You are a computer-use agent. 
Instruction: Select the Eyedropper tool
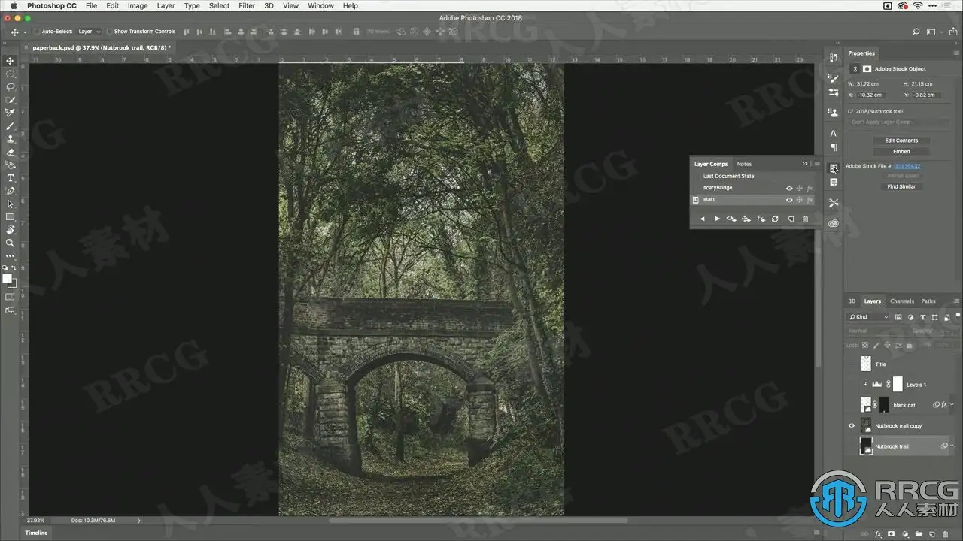11,113
